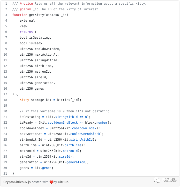The width and height of the screenshot is (181, 188).
Task: Select line number 18
Action: pos(5,100)
